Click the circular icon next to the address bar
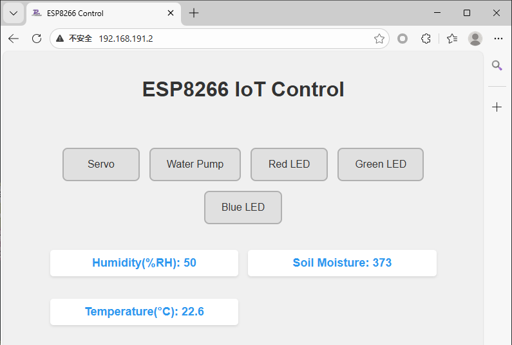Viewport: 512px width, 345px height. [x=403, y=39]
